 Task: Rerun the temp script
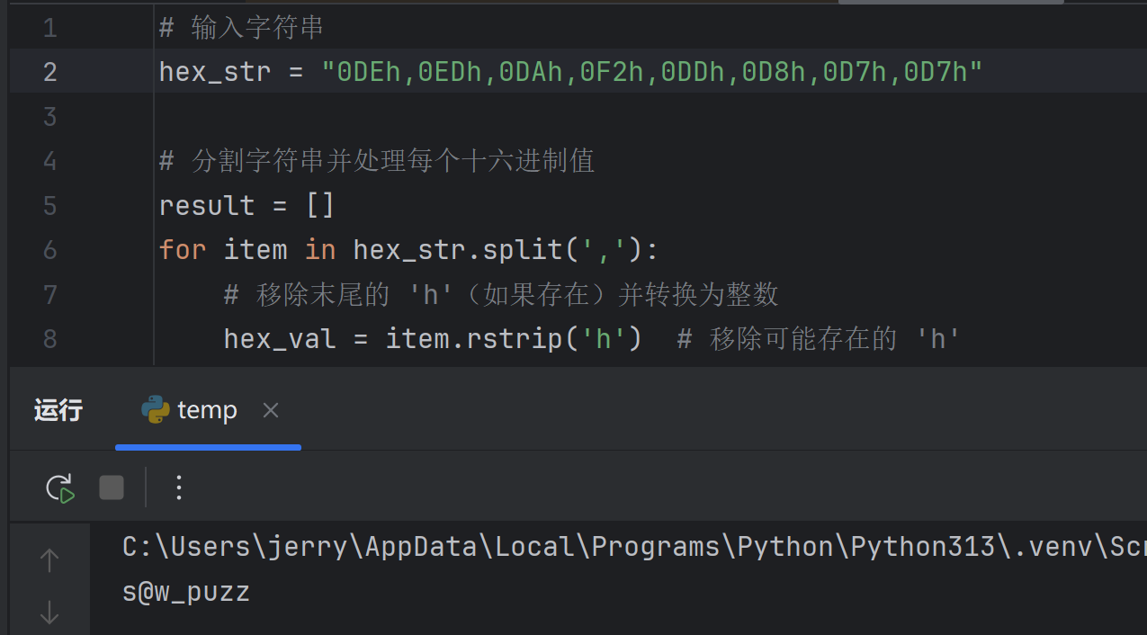pyautogui.click(x=60, y=488)
